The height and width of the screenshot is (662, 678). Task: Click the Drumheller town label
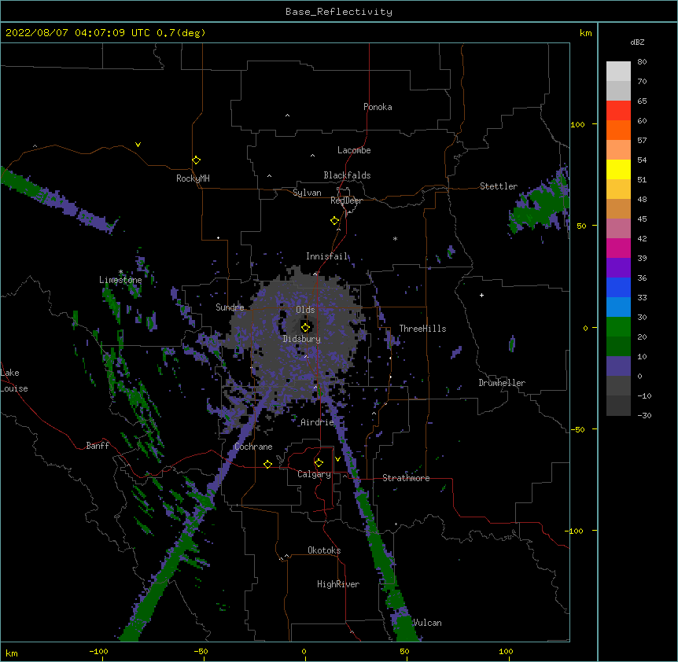[502, 383]
